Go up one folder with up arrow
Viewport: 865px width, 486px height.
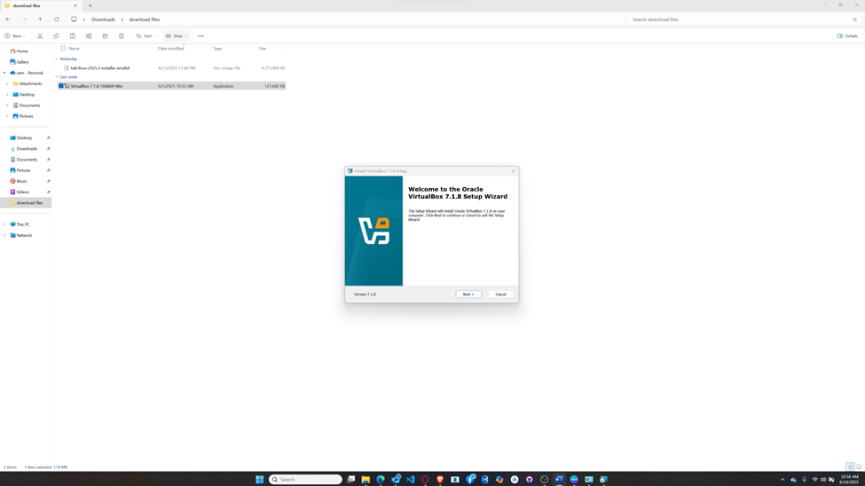pyautogui.click(x=40, y=20)
